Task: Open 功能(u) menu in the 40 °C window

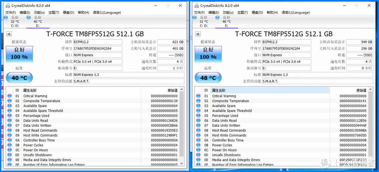Action: [39, 13]
